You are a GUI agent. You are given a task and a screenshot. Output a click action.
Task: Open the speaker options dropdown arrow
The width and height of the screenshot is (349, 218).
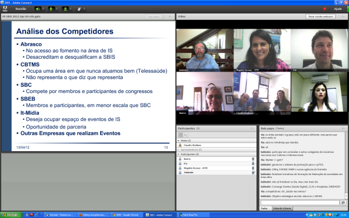(43, 9)
